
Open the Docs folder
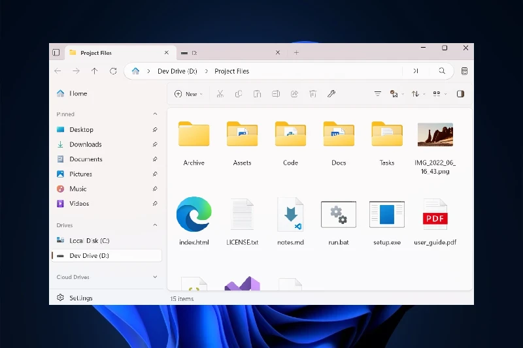pos(339,144)
